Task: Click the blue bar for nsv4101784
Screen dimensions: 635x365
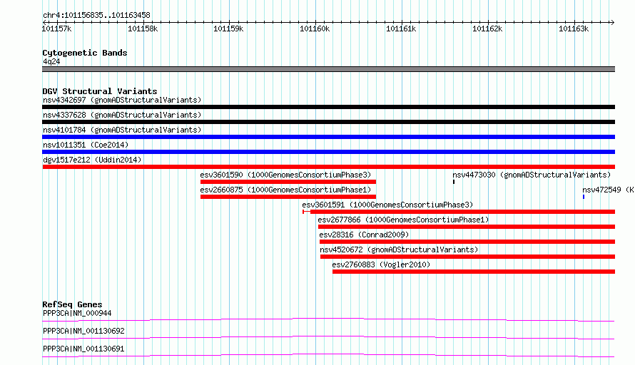Action: tap(328, 137)
